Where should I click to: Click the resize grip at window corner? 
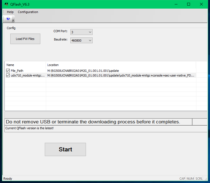pyautogui.click(x=206, y=179)
